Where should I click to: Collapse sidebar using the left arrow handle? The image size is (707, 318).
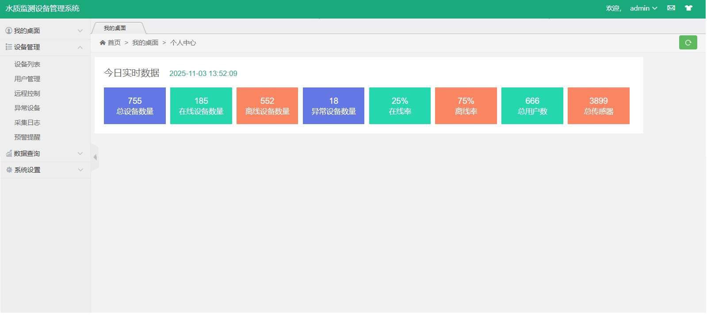click(x=95, y=157)
